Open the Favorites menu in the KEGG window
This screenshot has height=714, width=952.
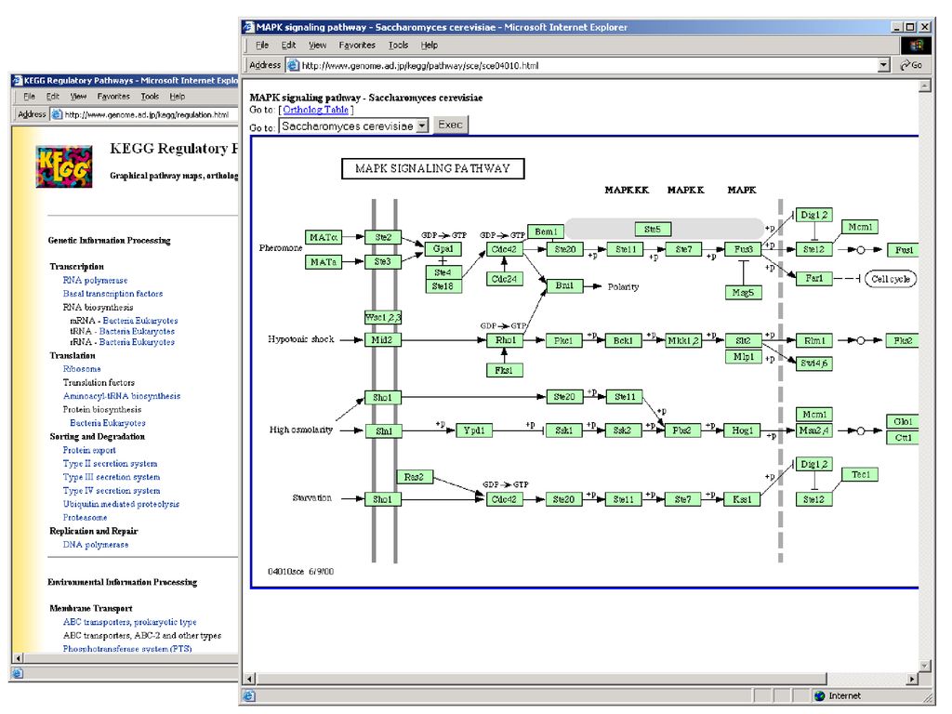(113, 97)
